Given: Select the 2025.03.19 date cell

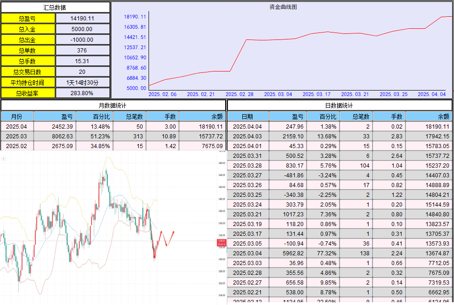Looking at the screenshot, I should coord(248,224).
